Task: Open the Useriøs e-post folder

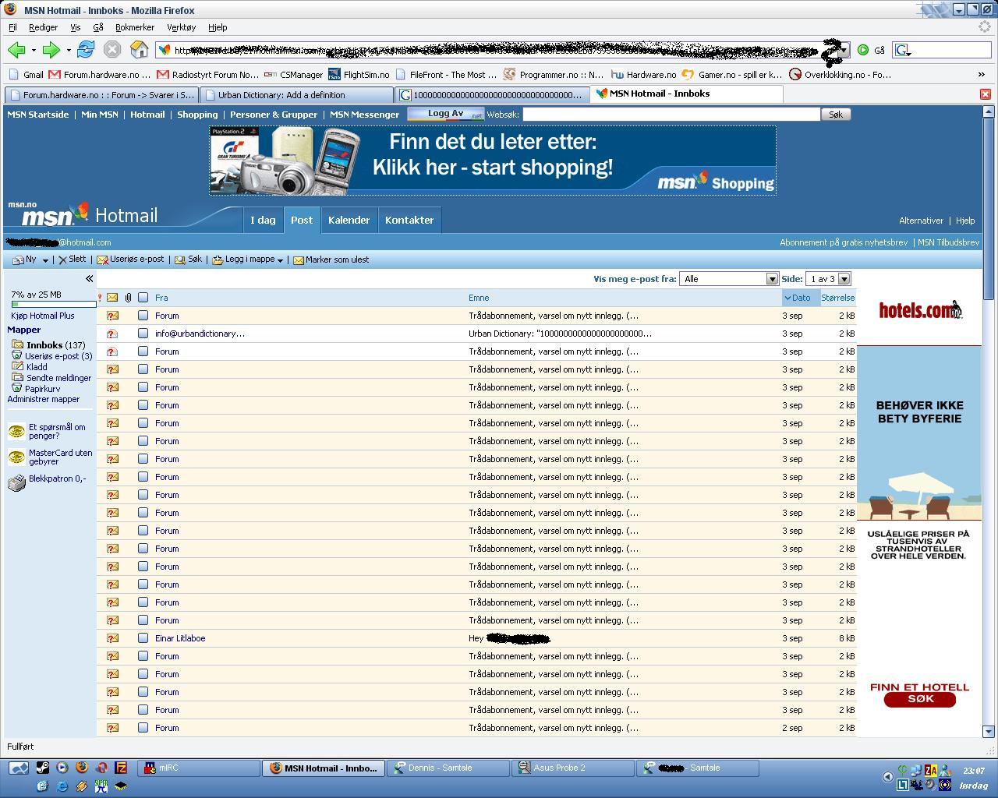Action: click(x=58, y=356)
